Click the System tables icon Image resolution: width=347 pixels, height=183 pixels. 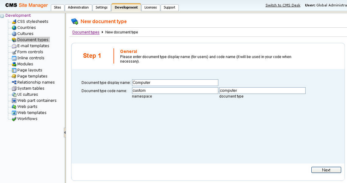[14, 88]
